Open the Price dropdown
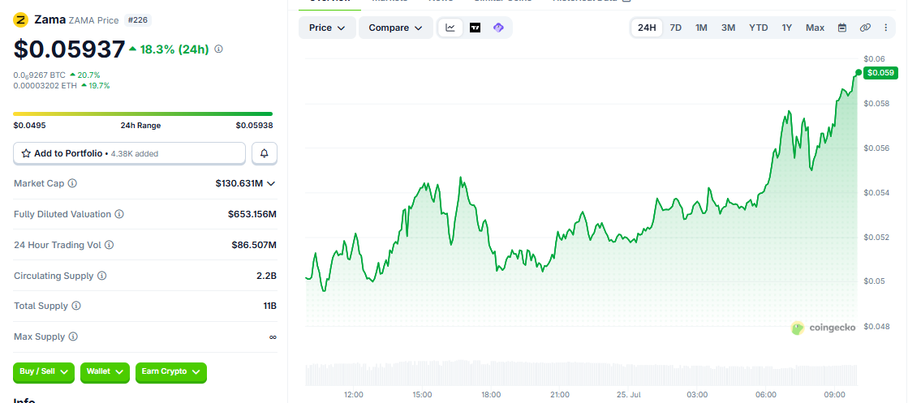908x403 pixels. tap(327, 28)
